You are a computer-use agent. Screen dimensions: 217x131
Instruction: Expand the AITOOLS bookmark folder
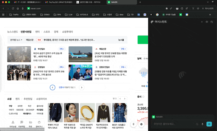tap(82, 14)
